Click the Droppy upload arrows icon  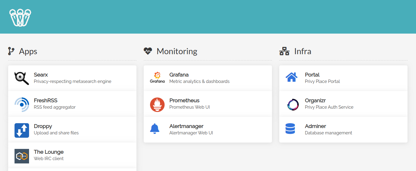click(x=22, y=130)
